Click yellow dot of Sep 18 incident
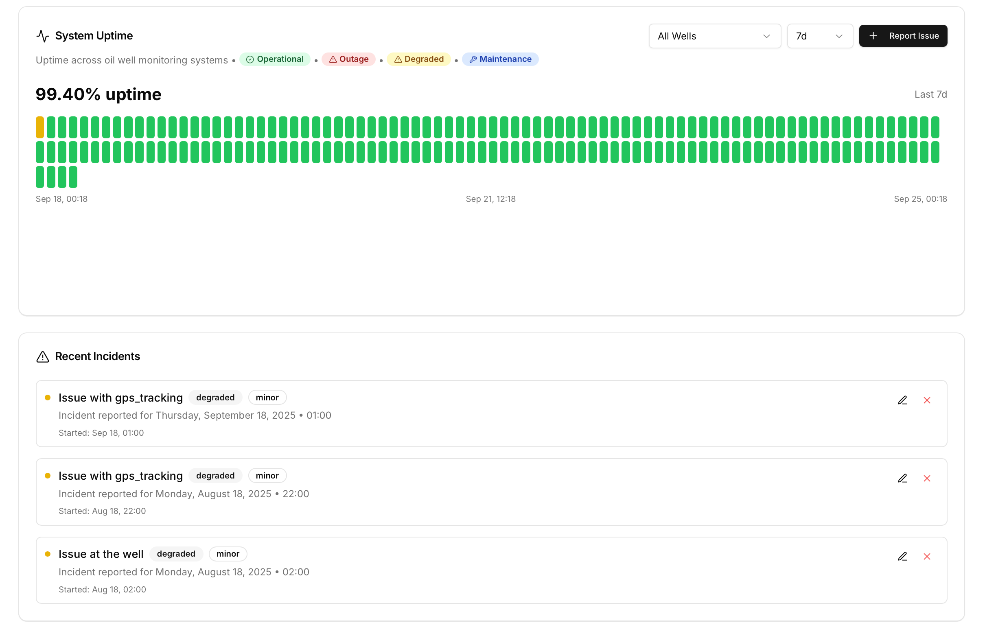 [x=48, y=398]
